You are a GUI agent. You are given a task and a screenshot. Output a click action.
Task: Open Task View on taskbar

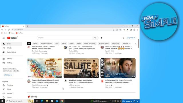[x=37, y=101]
